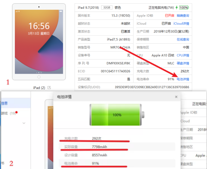Click the 292次 charge count in the info table
Screen dimensions: 207x169
185,71
